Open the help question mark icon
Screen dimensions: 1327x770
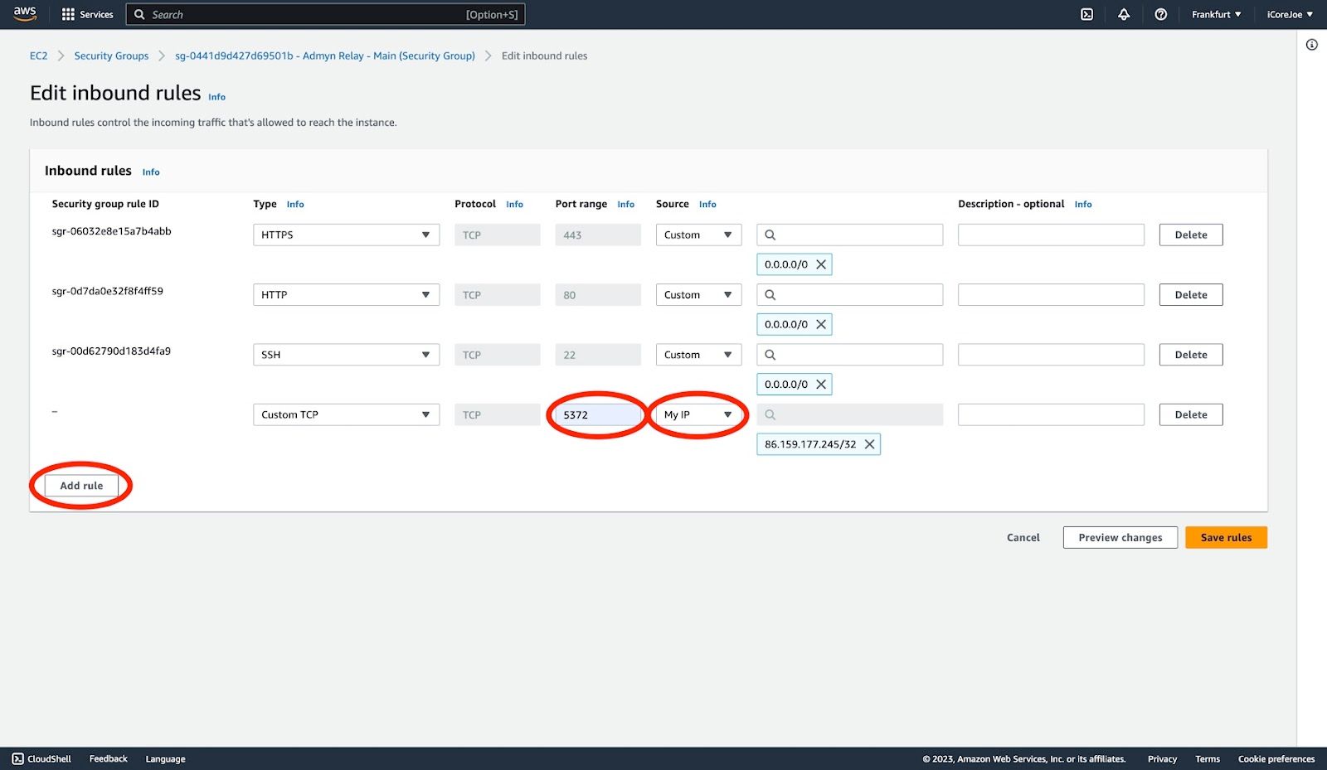click(1161, 14)
